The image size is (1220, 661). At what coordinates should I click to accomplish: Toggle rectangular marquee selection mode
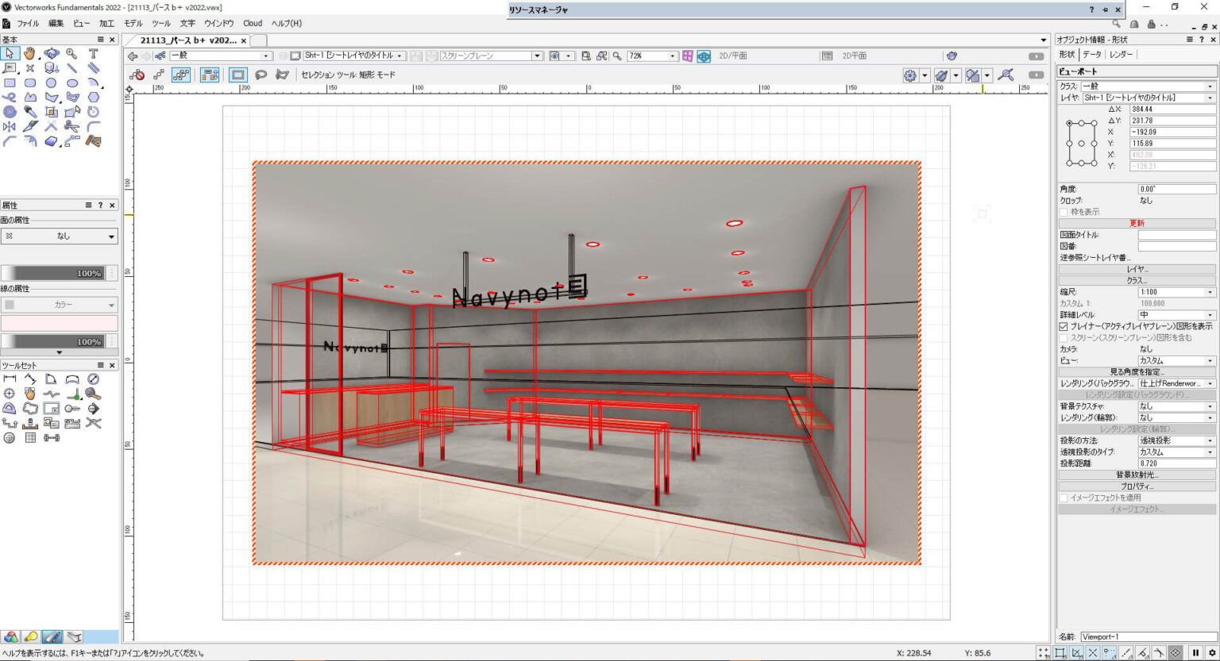pos(237,75)
